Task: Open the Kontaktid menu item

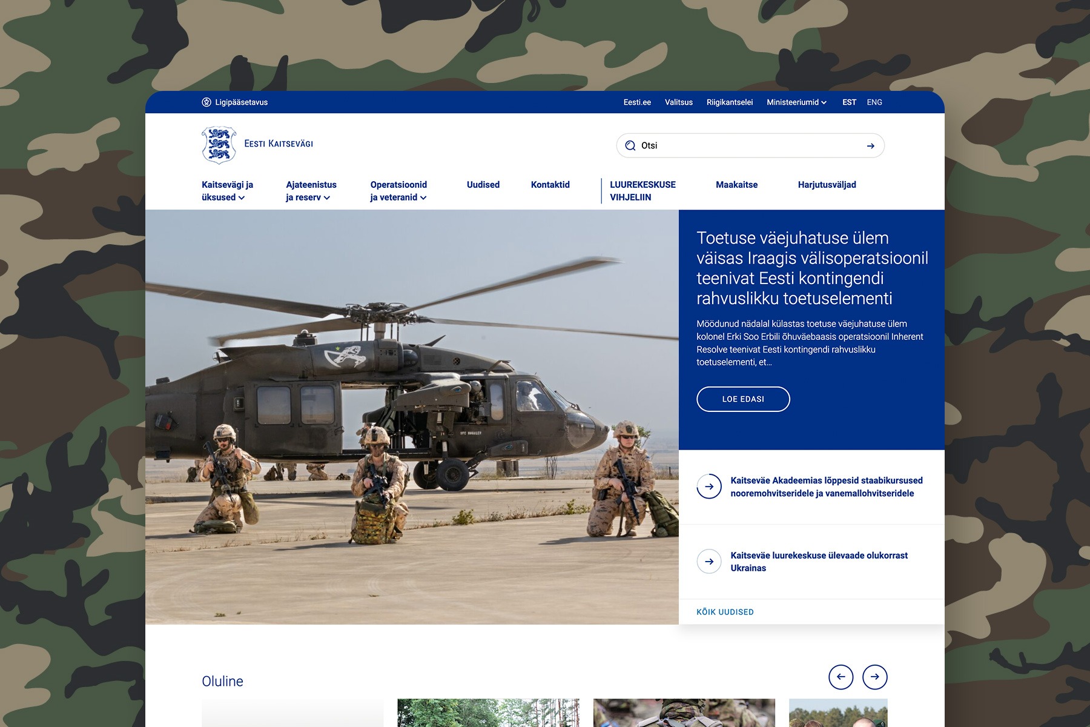Action: pos(550,185)
